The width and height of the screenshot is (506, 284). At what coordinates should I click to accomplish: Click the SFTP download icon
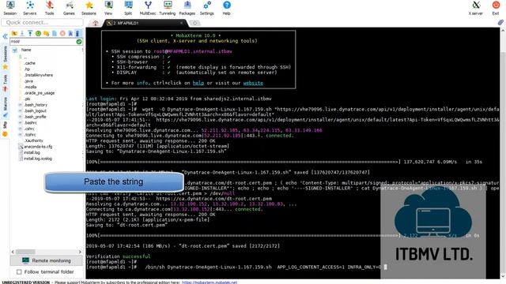[x=22, y=33]
